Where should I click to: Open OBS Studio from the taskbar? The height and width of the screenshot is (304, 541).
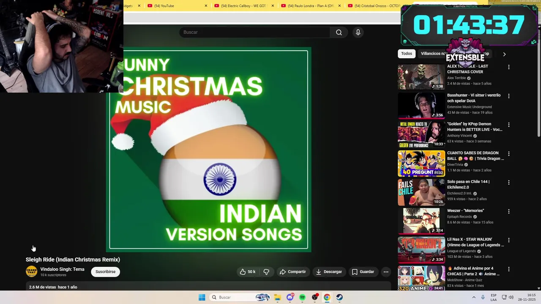point(315,297)
